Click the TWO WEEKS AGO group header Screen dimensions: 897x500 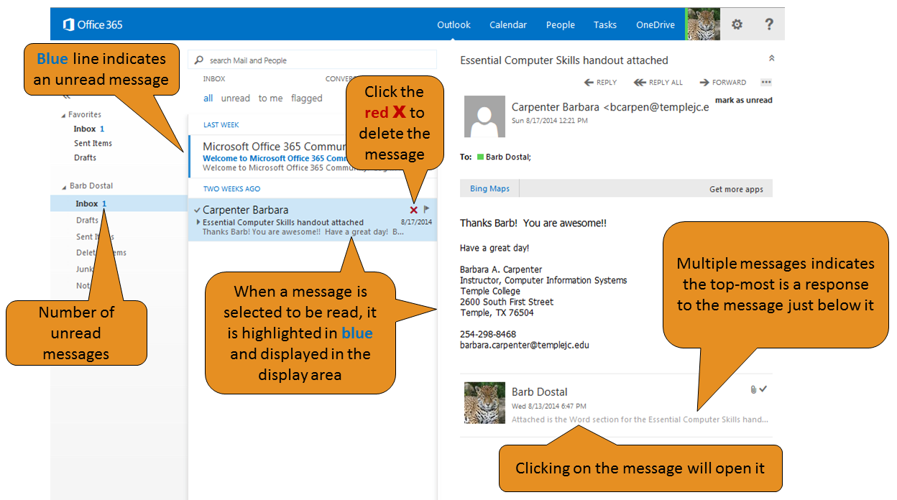coord(231,189)
